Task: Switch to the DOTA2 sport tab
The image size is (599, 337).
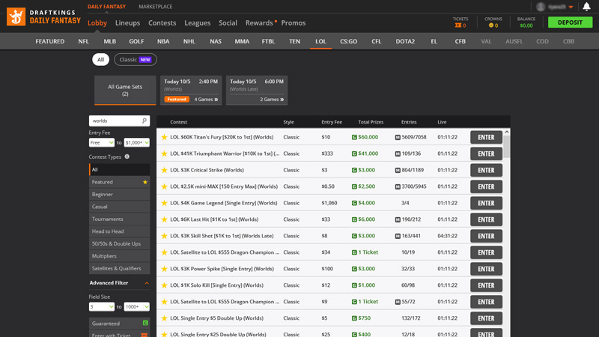Action: (405, 41)
